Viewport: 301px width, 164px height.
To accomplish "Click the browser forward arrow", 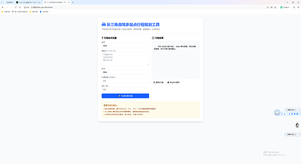I will (x=11, y=7).
